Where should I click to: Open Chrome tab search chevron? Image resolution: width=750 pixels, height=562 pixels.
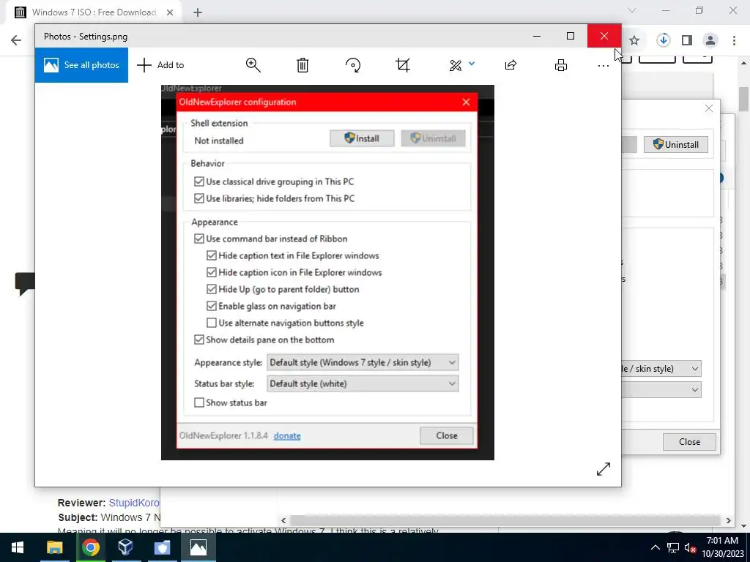coord(632,10)
